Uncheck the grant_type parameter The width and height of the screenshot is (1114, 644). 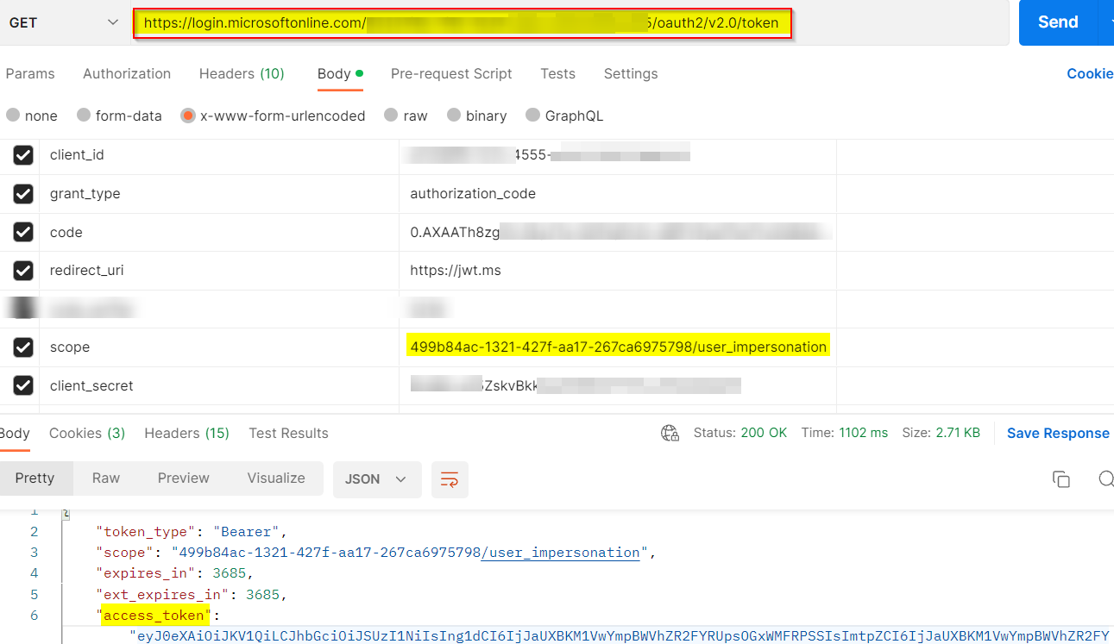[x=23, y=194]
